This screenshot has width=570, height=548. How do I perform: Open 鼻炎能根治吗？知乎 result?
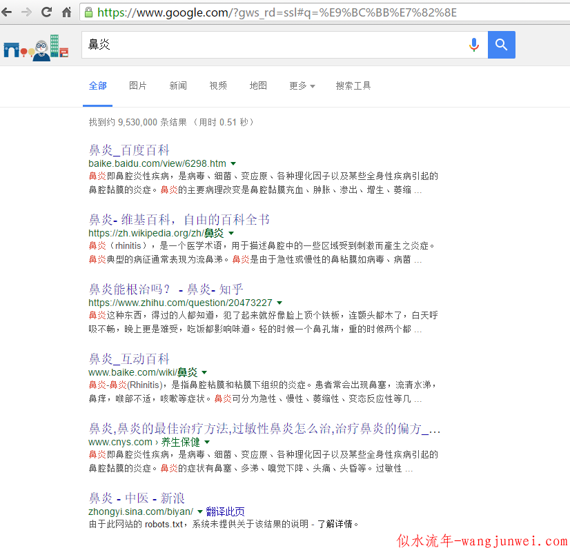coord(166,289)
